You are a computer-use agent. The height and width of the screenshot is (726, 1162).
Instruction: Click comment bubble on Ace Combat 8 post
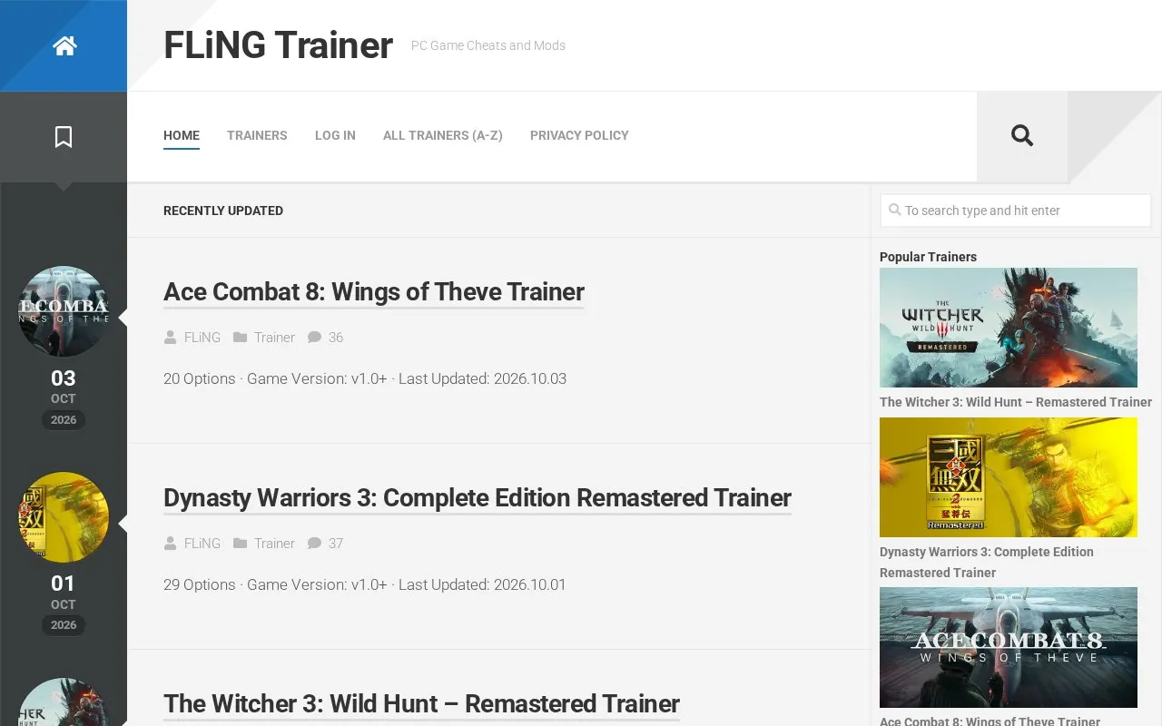tap(314, 338)
